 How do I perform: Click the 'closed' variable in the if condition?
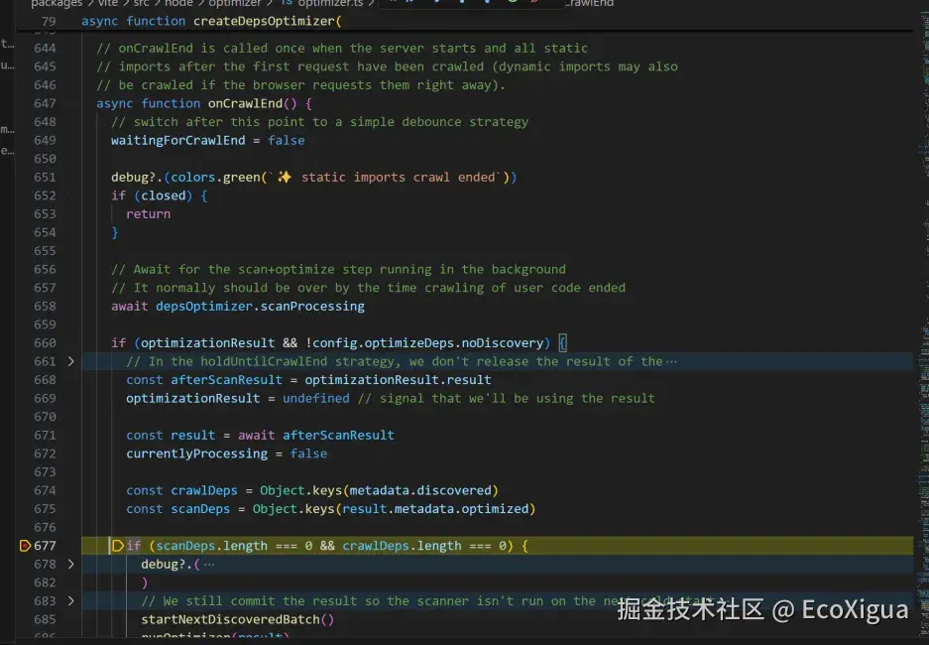click(x=163, y=195)
